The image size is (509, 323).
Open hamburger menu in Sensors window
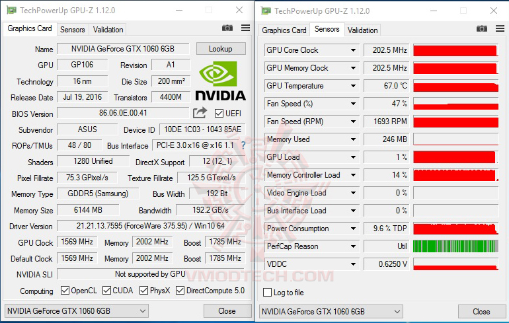tap(500, 28)
